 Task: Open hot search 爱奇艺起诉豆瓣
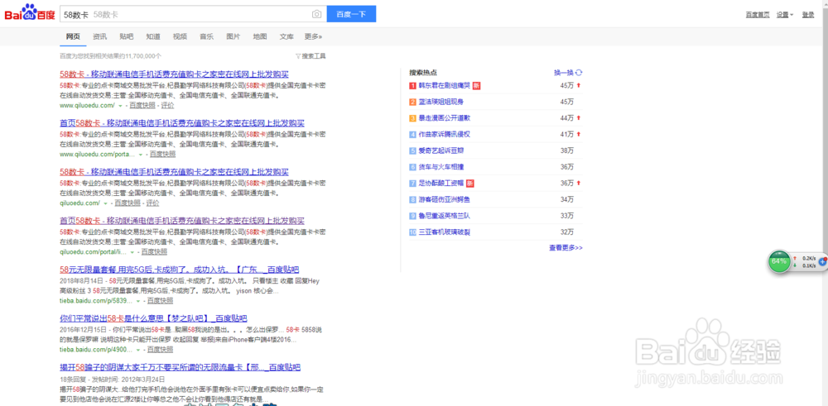441,150
